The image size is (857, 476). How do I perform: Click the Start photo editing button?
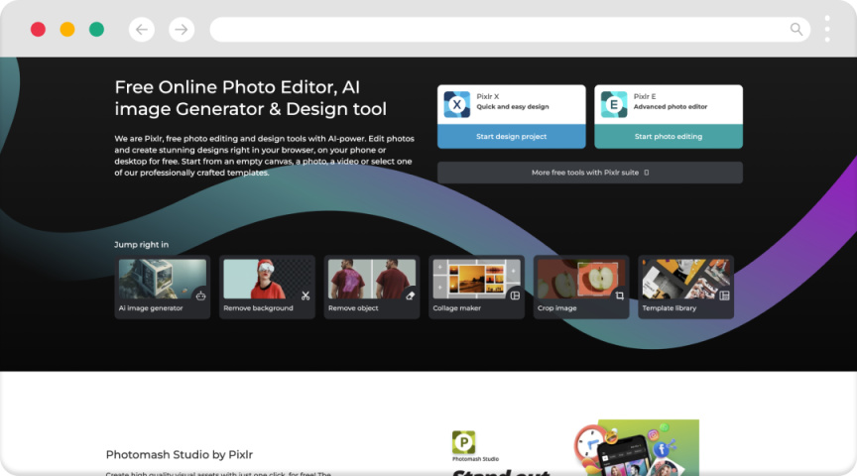point(669,137)
